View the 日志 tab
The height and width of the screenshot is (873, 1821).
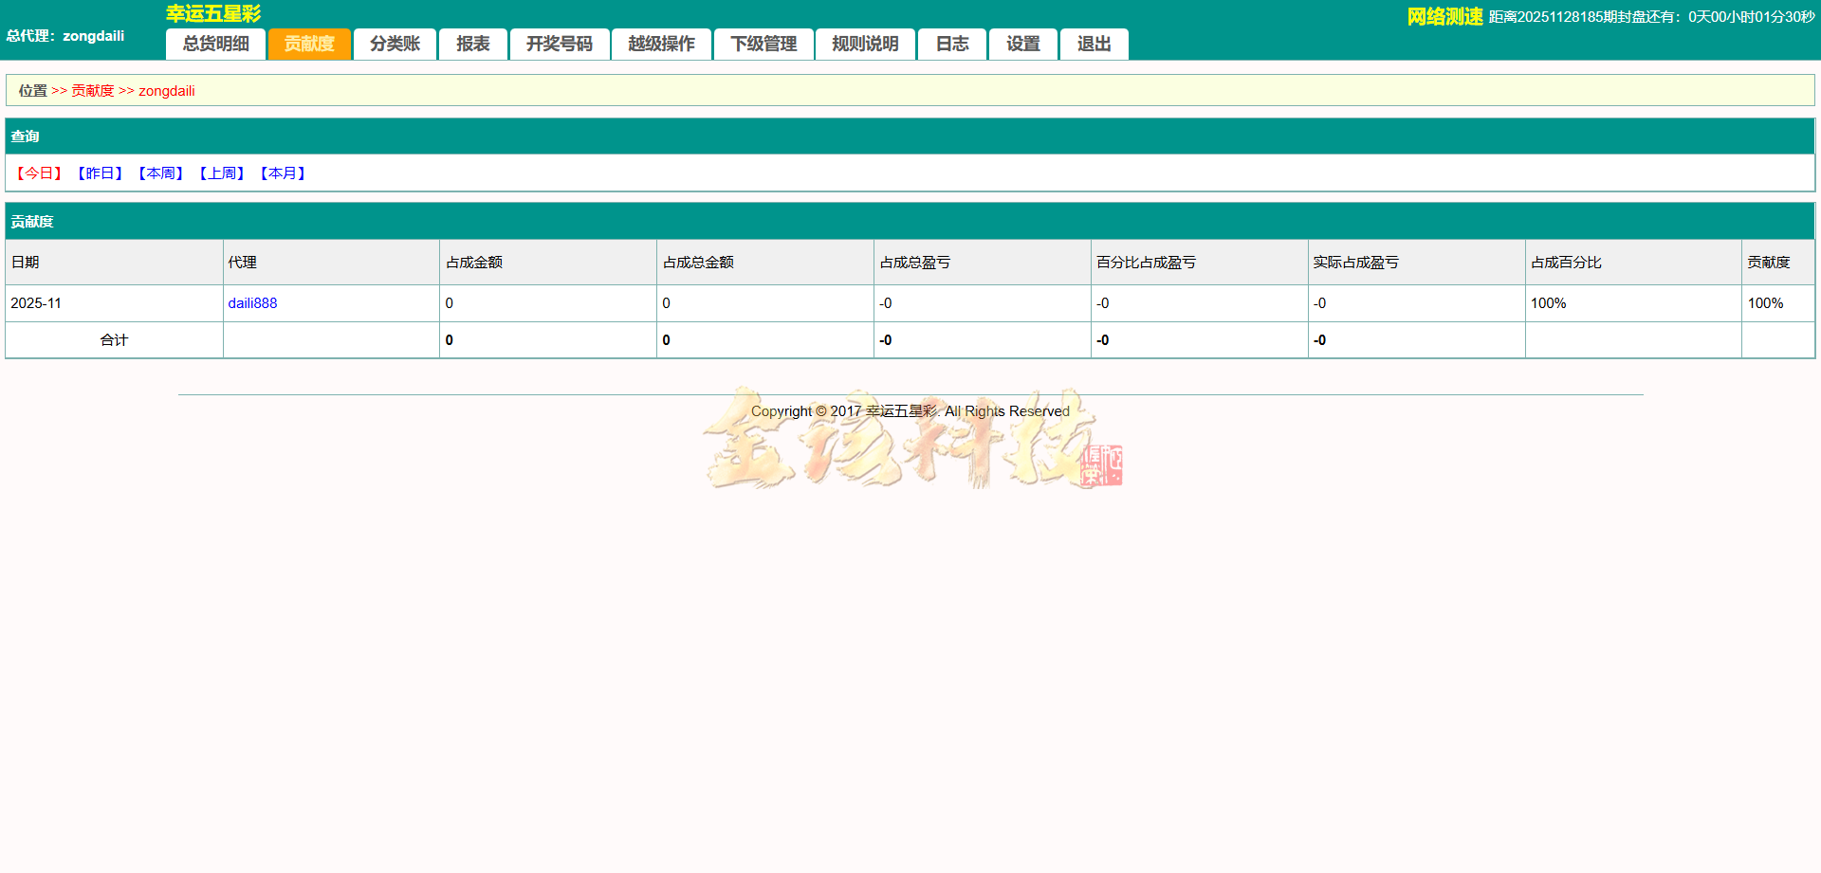point(951,44)
